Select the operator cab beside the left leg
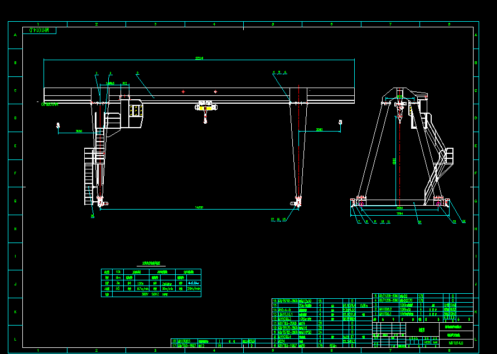The width and height of the screenshot is (497, 354). pyautogui.click(x=131, y=113)
